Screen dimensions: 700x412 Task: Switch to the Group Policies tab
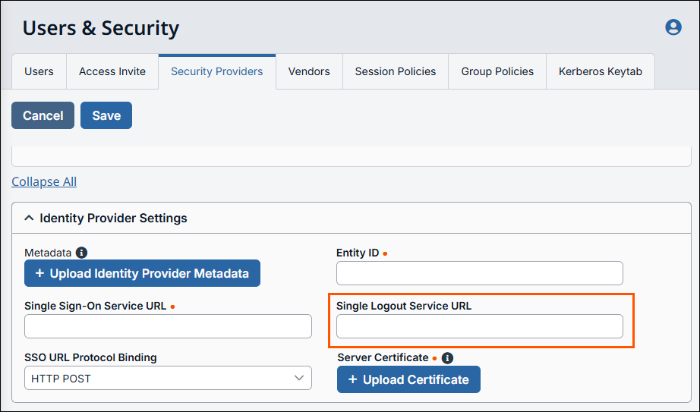(497, 71)
